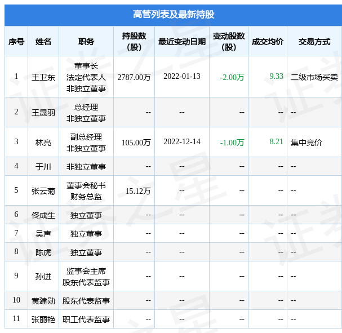
Task: Select the name 佟成生
Action: [43, 215]
